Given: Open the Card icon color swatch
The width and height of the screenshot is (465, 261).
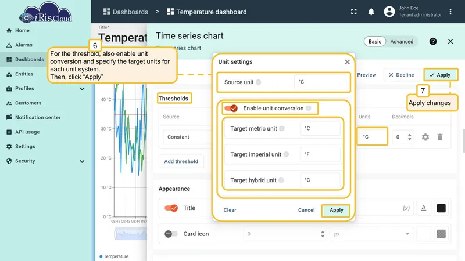Looking at the screenshot, I should tap(441, 234).
